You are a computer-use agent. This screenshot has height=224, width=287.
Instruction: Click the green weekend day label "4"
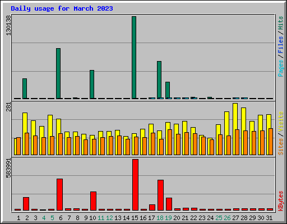coord(44,218)
